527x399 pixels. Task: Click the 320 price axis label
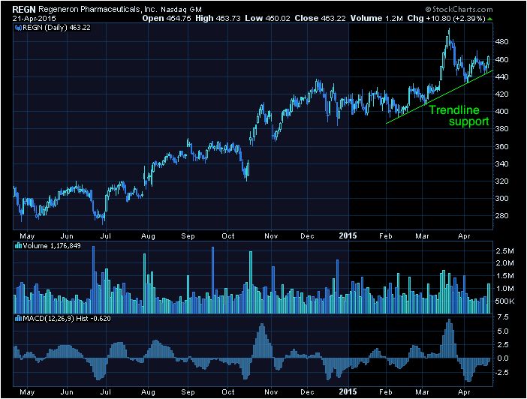[501, 181]
